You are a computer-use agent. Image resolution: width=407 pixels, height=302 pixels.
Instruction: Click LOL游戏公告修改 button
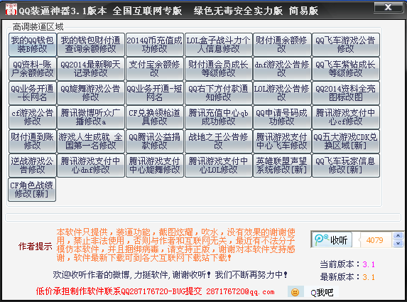[281, 93]
